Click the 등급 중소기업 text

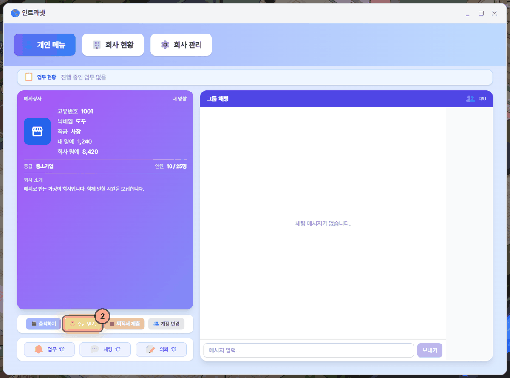click(39, 166)
